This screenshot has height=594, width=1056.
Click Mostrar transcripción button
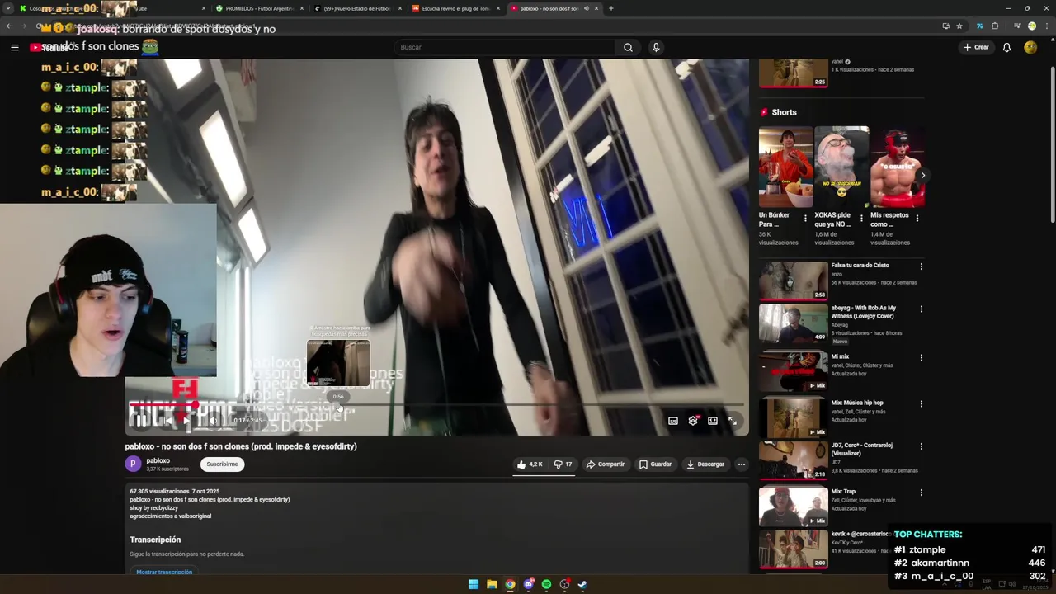coord(164,572)
